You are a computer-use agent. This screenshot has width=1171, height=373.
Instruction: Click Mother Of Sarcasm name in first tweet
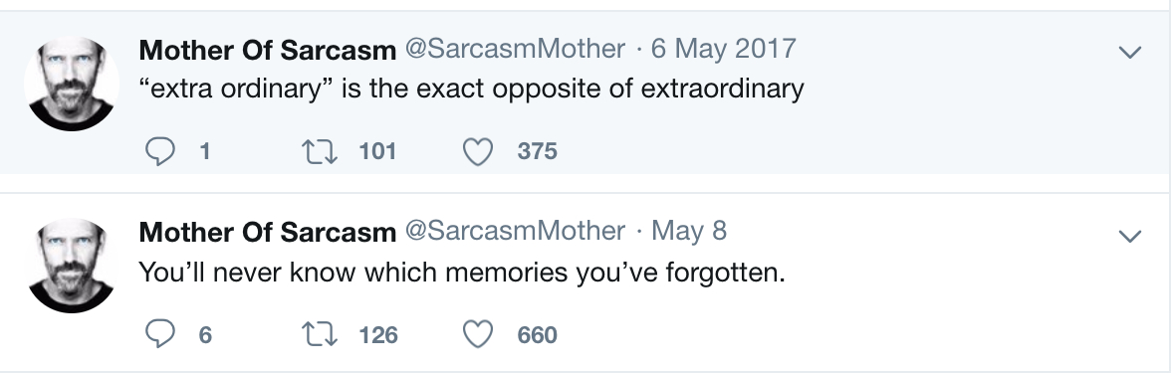click(x=267, y=50)
